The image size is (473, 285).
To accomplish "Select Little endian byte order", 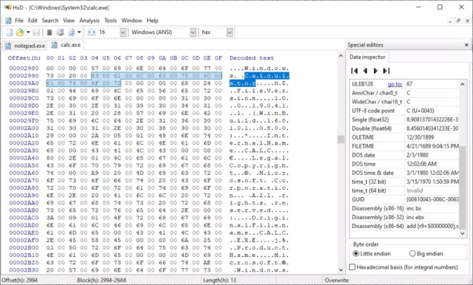I will (x=372, y=253).
